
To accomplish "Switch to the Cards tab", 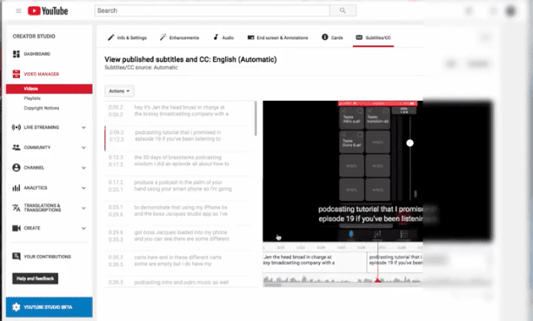I will click(x=332, y=37).
